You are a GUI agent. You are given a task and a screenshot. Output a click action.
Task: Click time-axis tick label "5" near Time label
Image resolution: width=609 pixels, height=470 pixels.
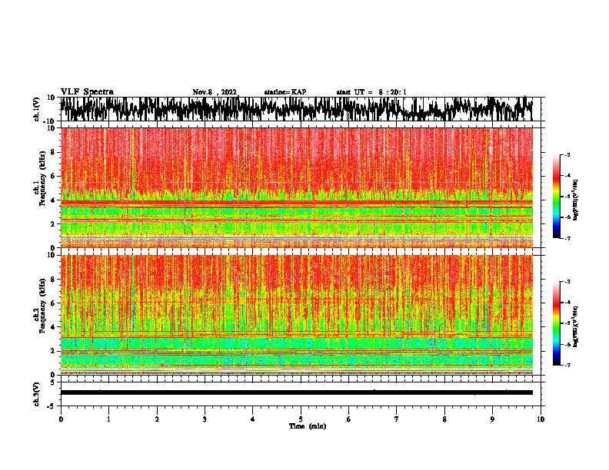pos(301,419)
